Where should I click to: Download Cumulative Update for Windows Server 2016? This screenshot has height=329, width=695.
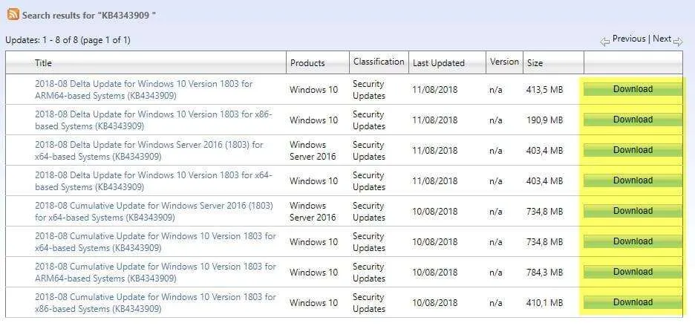click(633, 211)
